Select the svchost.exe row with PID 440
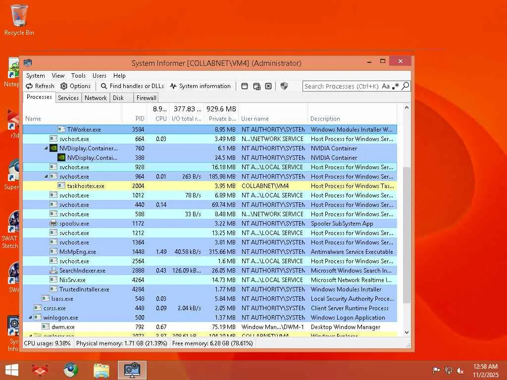 (x=210, y=204)
